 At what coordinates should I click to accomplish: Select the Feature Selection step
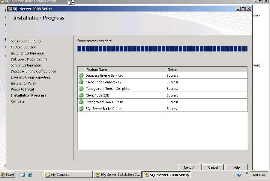(24, 47)
